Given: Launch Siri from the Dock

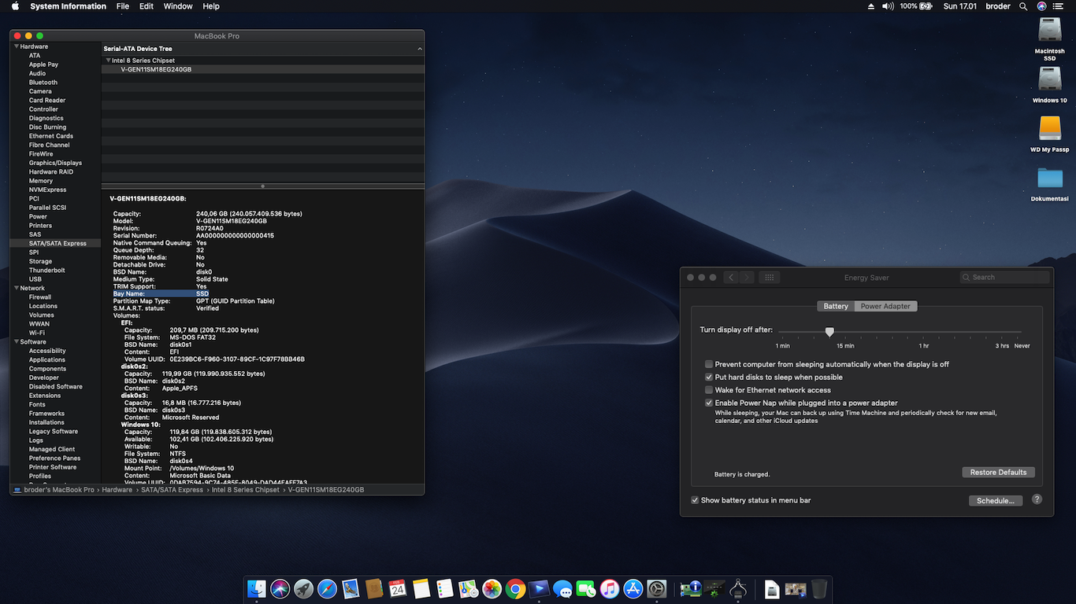Looking at the screenshot, I should pos(280,589).
